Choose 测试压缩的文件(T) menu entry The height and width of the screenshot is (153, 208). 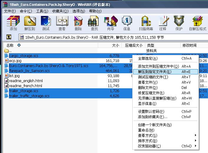tap(166, 77)
